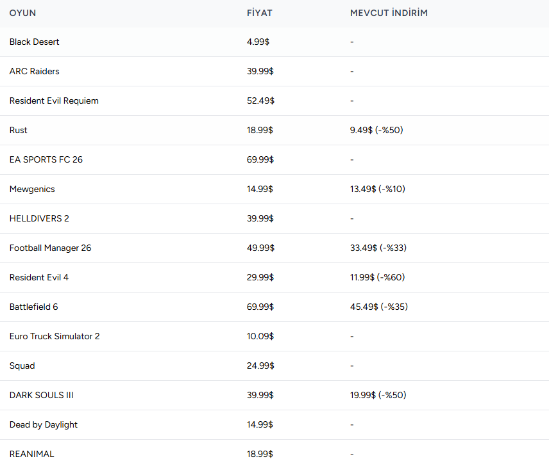Select the REANIMAL game name

[32, 454]
